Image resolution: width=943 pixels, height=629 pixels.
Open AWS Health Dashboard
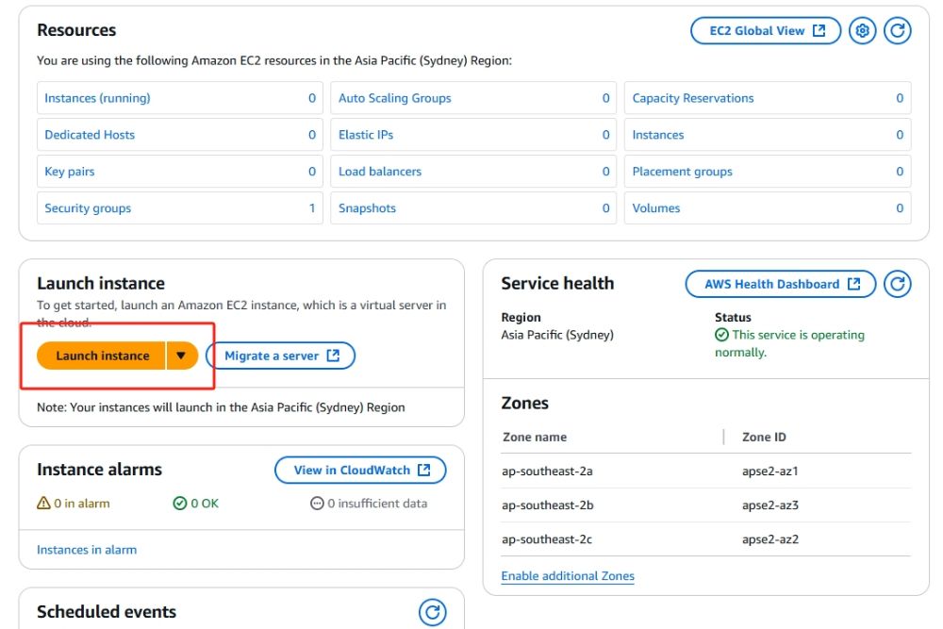tap(781, 284)
